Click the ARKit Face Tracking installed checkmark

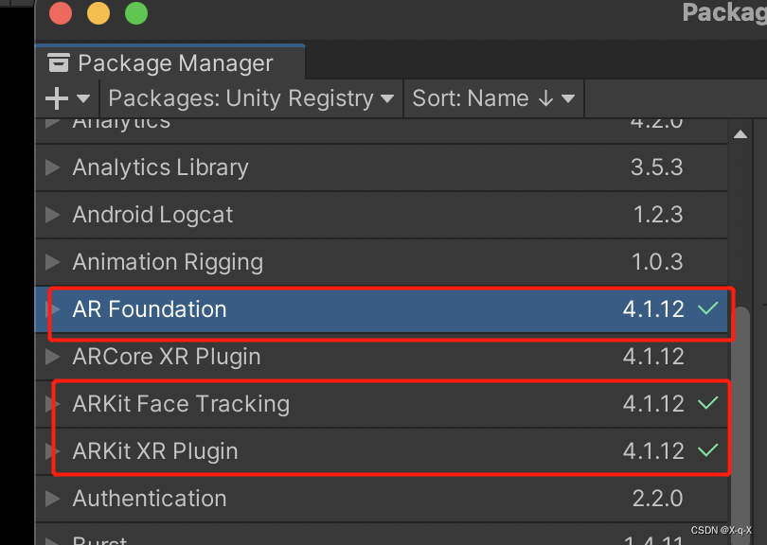tap(707, 402)
